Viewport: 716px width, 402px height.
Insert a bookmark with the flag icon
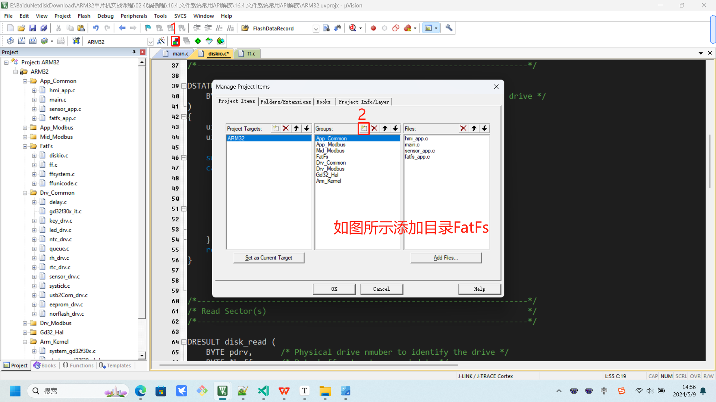pyautogui.click(x=148, y=28)
